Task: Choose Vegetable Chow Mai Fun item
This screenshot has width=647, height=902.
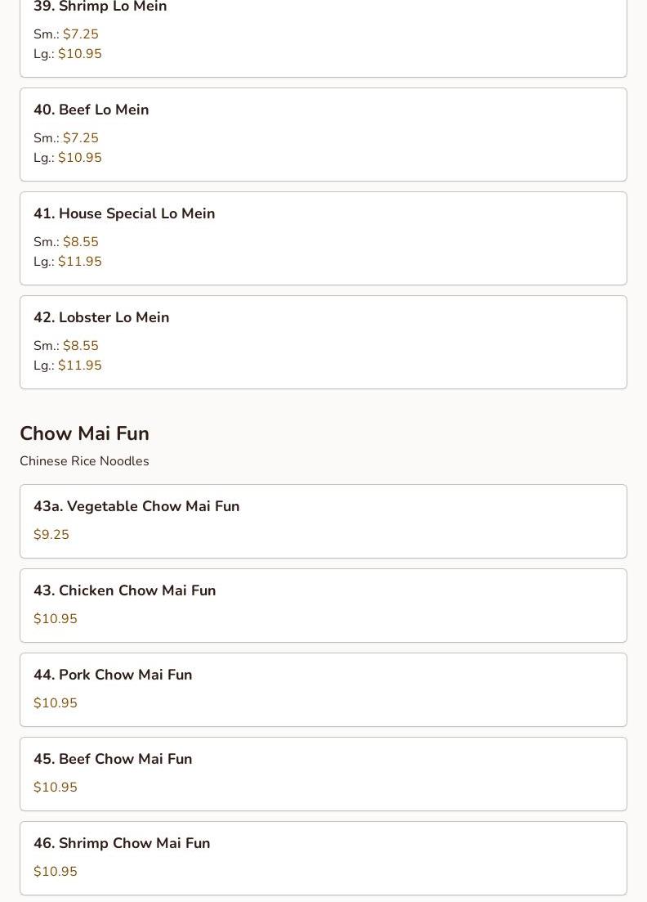Action: 136,506
